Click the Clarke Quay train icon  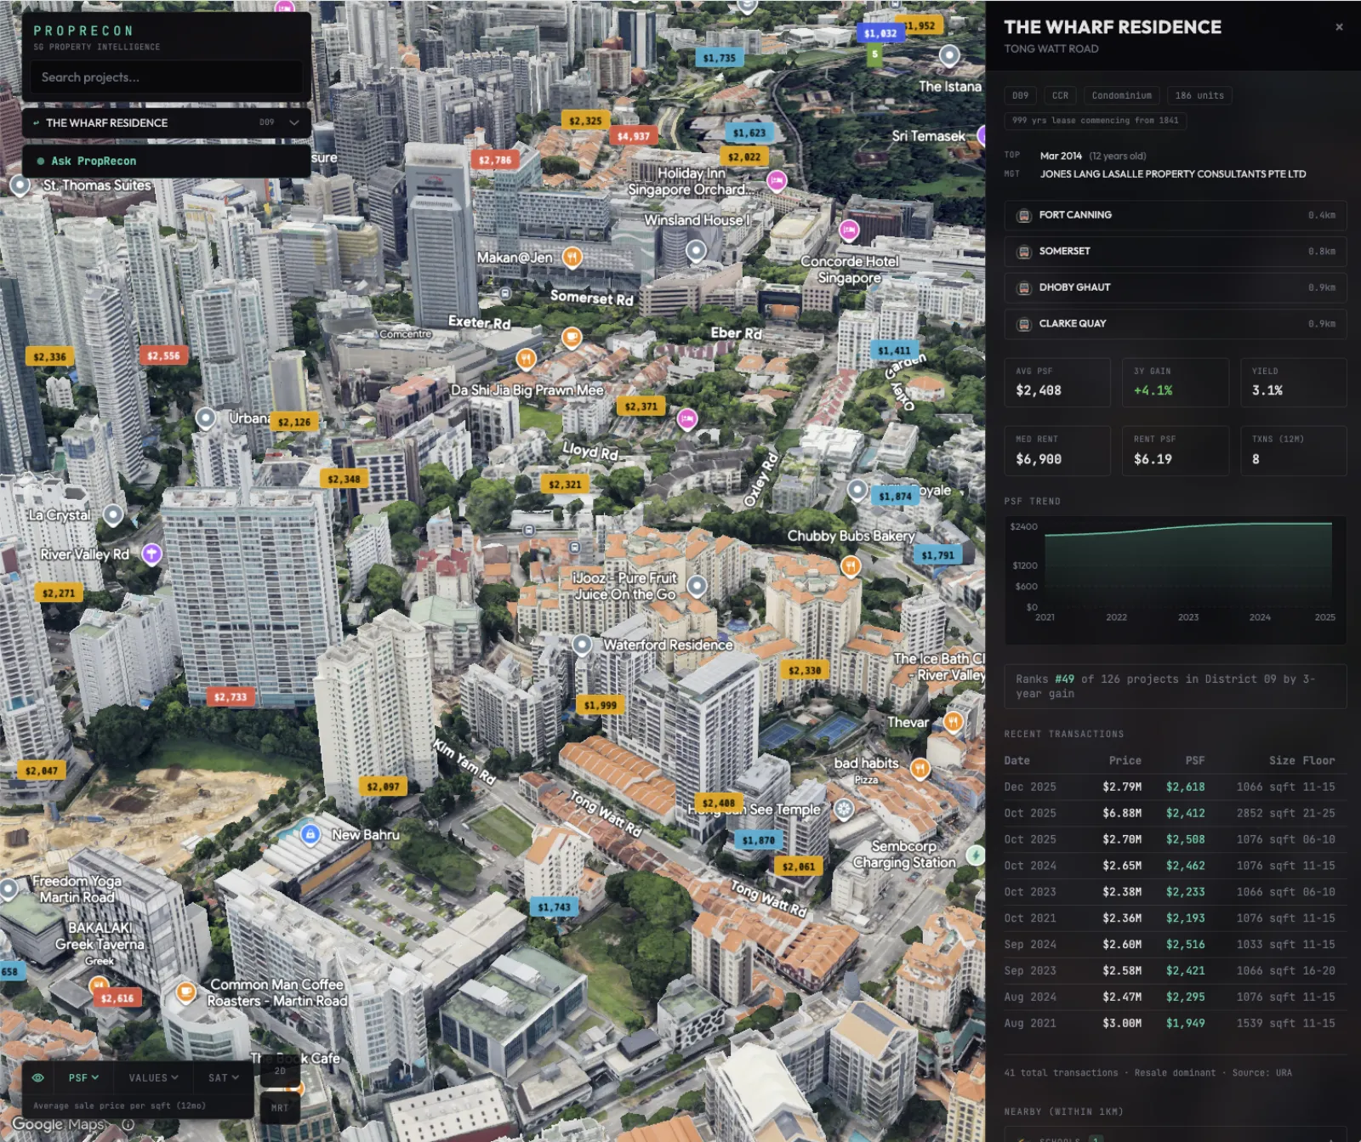click(1024, 324)
